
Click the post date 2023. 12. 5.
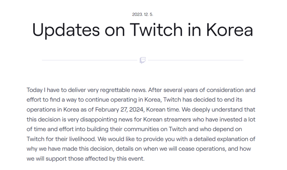pos(143,15)
